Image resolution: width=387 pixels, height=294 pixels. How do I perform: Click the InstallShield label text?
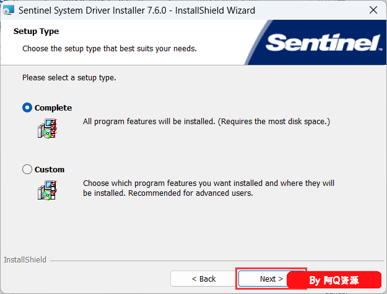click(25, 260)
